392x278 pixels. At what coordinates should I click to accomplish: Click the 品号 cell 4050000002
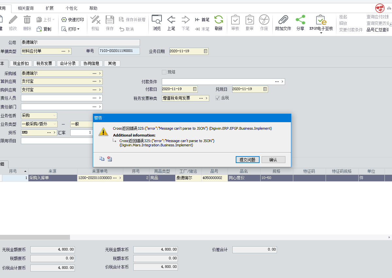point(214,178)
